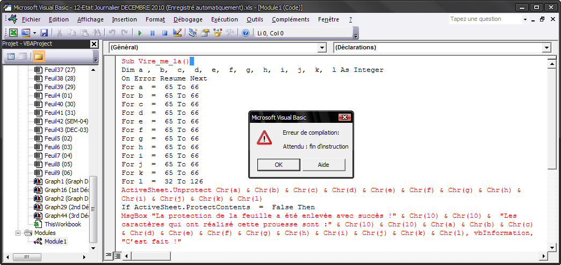Viewport: 561px width, 265px height.
Task: Open the (Déclarations) procedure dropdown
Action: (546, 48)
